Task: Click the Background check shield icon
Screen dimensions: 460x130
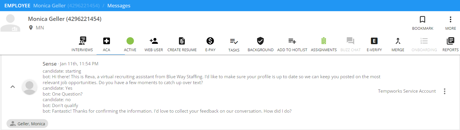Action: 260,41
